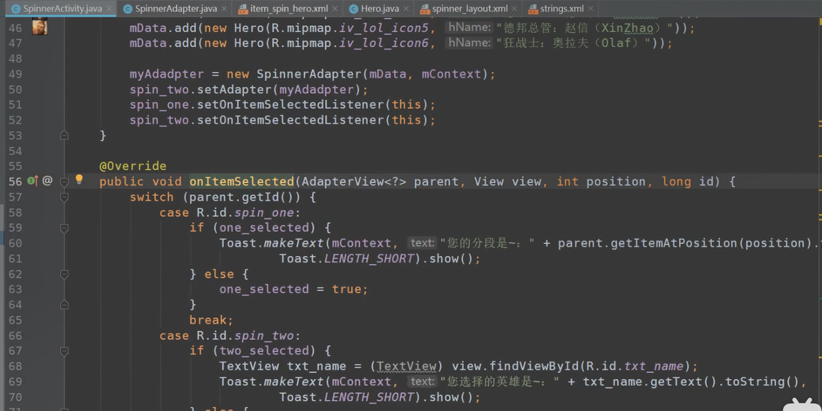This screenshot has height=411, width=822.
Task: Switch to the spinner_layout.xml tab
Action: coord(468,9)
